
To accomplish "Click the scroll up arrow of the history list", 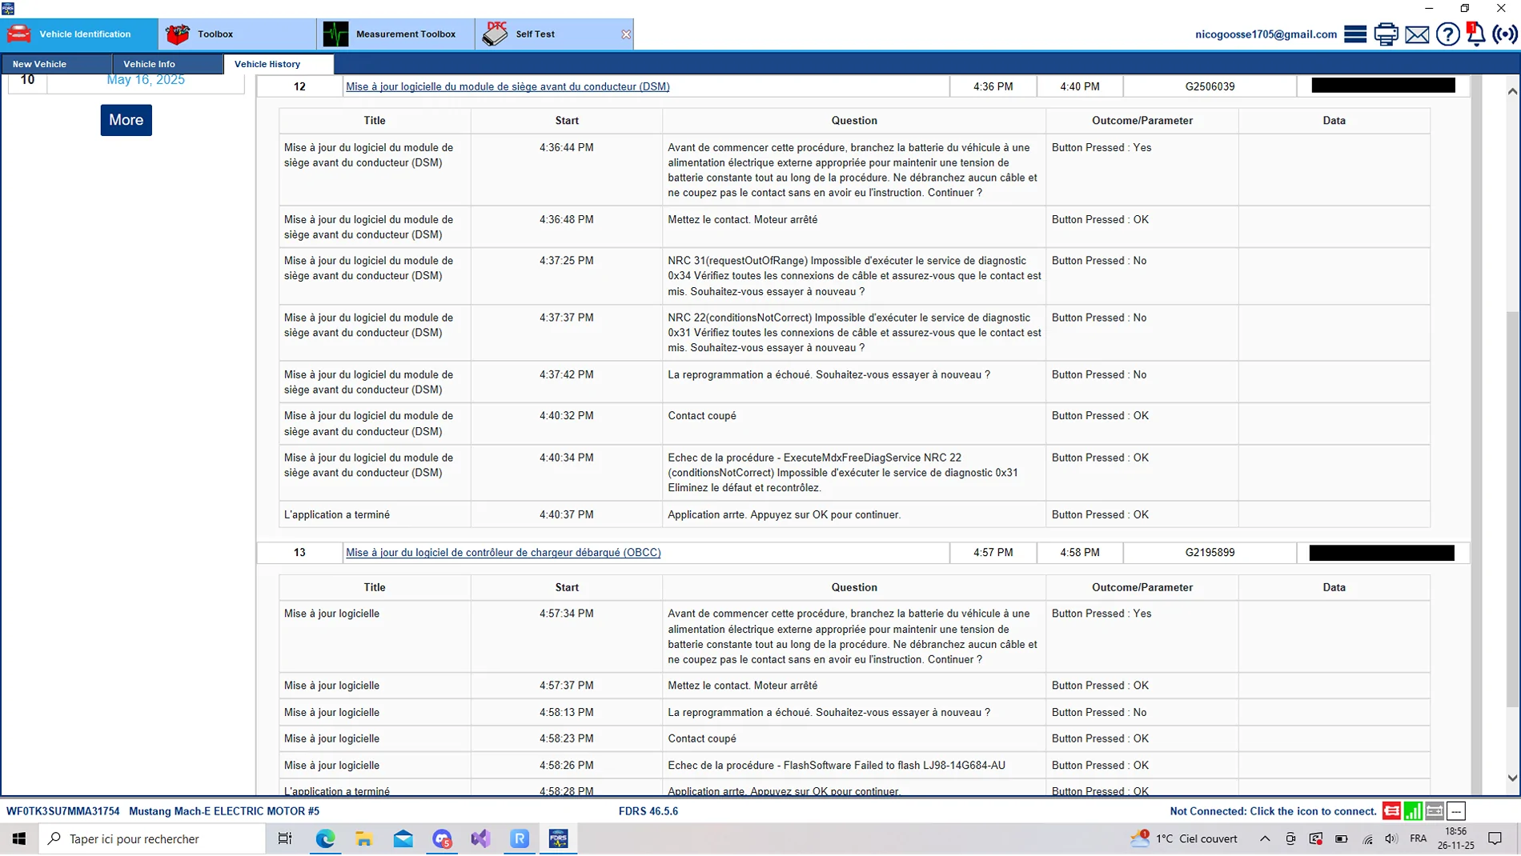I will (x=1512, y=91).
